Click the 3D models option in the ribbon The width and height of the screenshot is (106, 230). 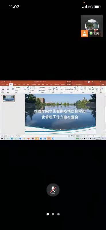coord(33,87)
